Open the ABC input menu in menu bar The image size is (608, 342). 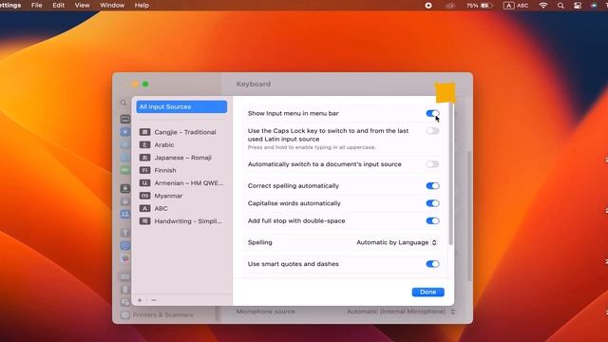click(x=516, y=6)
